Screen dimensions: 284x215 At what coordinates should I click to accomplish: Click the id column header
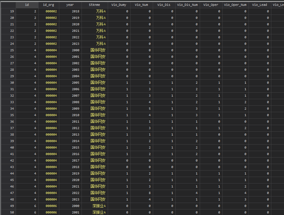[x=27, y=5]
